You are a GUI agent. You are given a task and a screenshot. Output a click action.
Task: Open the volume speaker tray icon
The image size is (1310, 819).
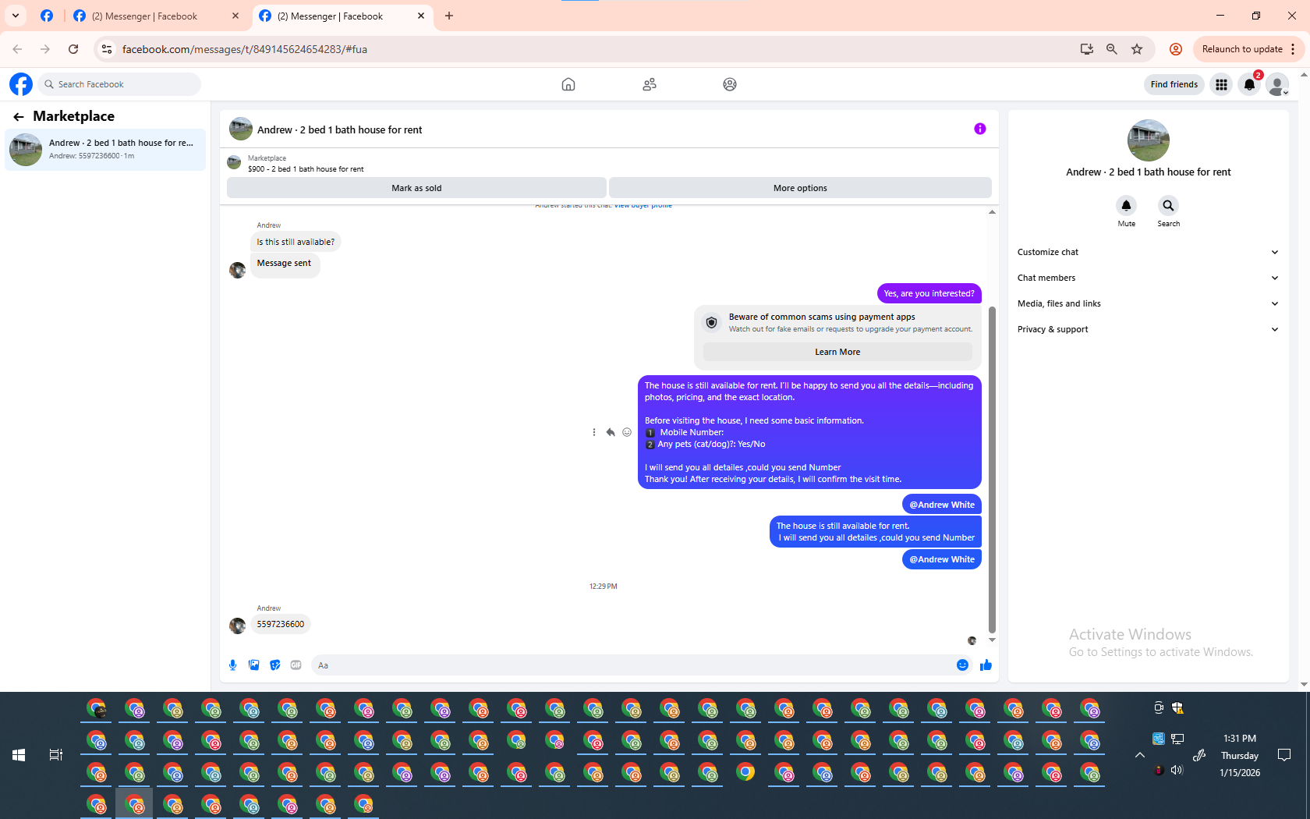[x=1177, y=771]
